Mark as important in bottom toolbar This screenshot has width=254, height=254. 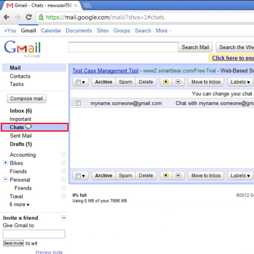[166, 175]
